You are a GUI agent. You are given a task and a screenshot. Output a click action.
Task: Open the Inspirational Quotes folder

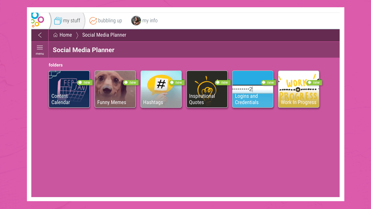click(207, 89)
